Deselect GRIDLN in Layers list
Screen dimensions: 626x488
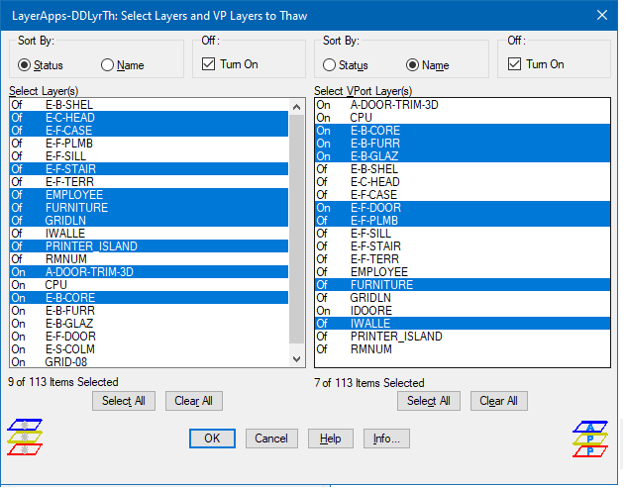(x=149, y=221)
